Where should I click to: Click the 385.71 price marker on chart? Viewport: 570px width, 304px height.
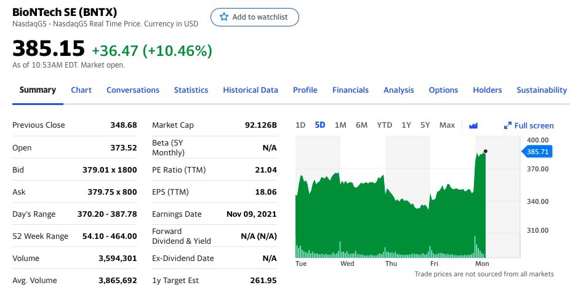(x=537, y=152)
